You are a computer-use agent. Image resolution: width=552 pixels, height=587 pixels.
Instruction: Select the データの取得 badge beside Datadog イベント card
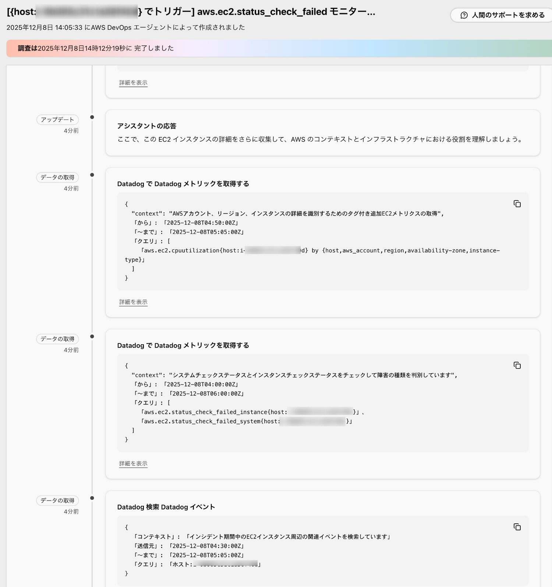pos(57,501)
